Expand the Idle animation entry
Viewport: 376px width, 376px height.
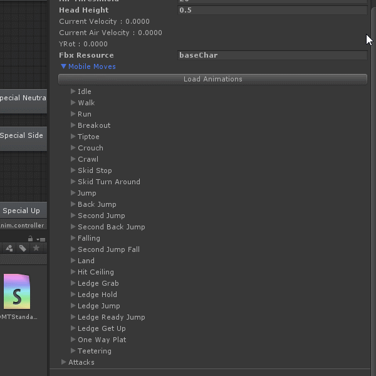pos(73,91)
